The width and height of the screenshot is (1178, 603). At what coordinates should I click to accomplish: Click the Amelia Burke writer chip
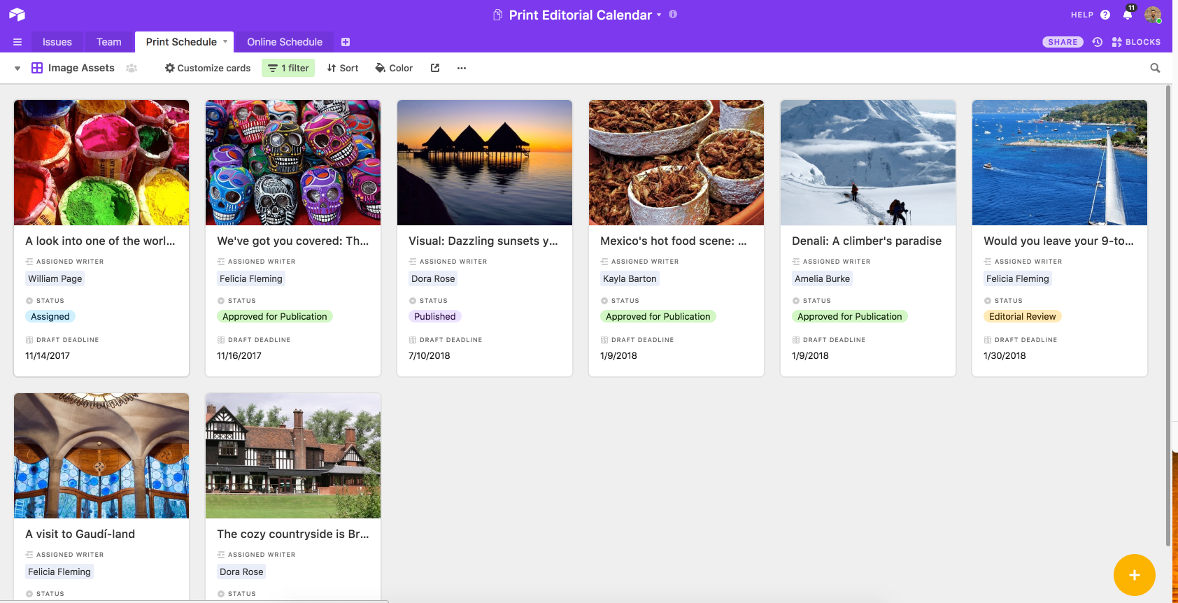click(823, 278)
